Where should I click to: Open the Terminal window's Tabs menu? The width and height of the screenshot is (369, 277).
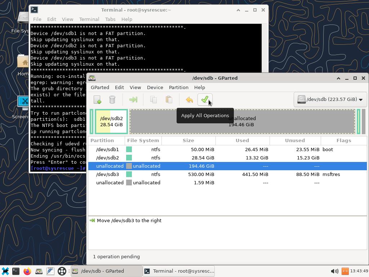110,19
